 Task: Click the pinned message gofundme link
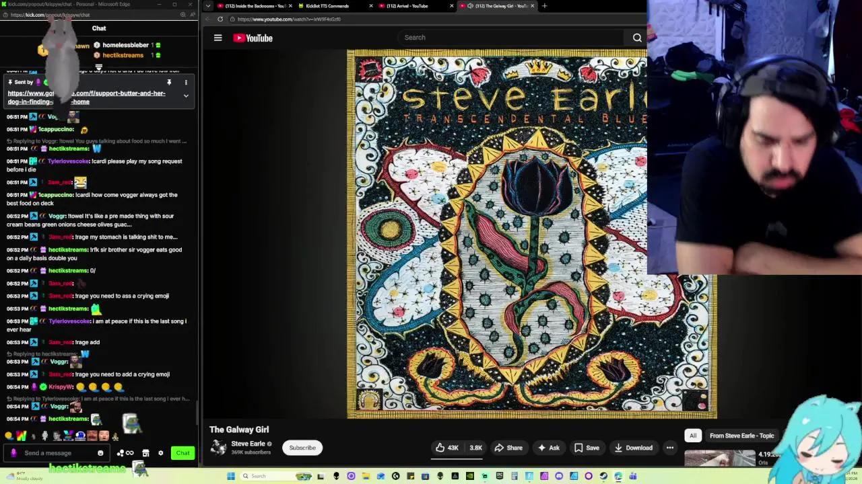click(86, 97)
